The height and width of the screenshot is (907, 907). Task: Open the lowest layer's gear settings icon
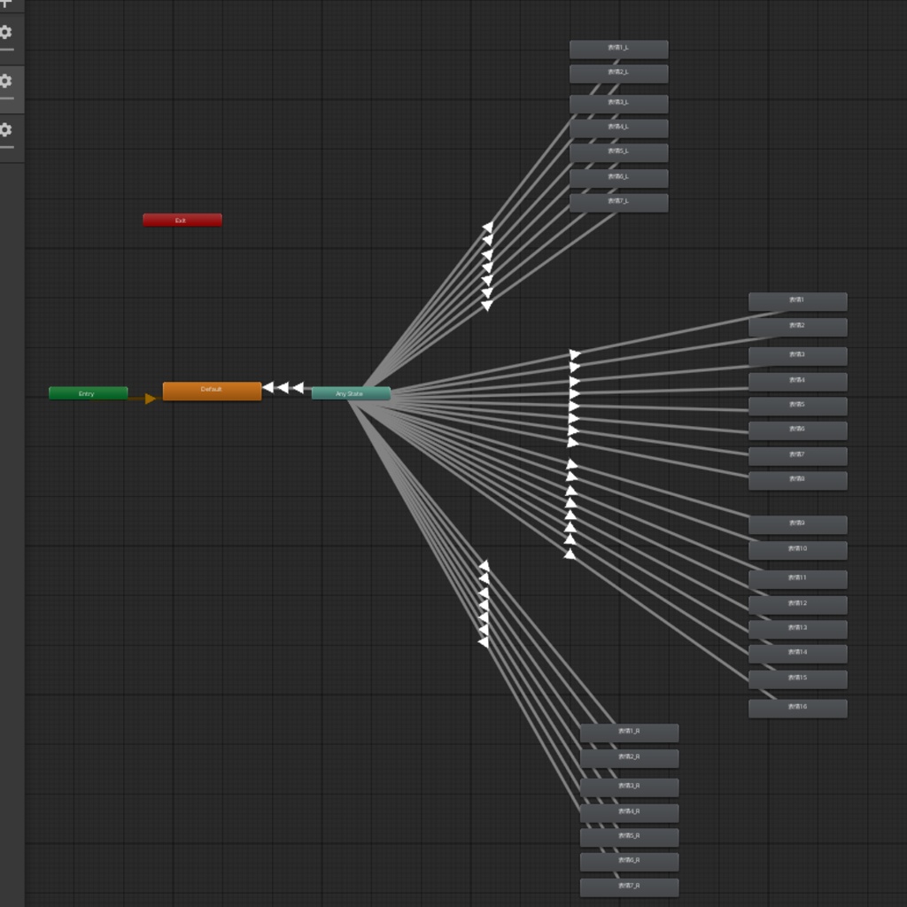[x=5, y=129]
